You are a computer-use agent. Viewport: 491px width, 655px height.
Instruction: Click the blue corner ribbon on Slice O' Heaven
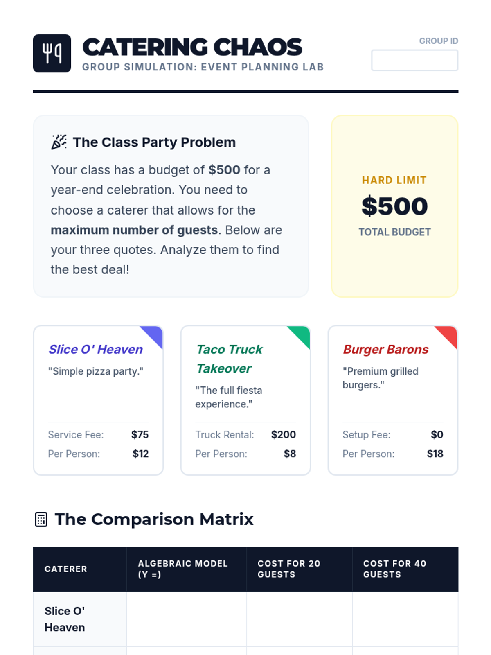[152, 337]
